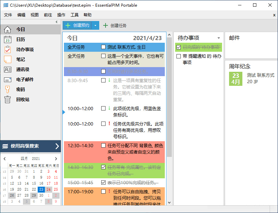Select the red 12:30–14:30 task time
This screenshot has width=278, height=213.
click(81, 146)
